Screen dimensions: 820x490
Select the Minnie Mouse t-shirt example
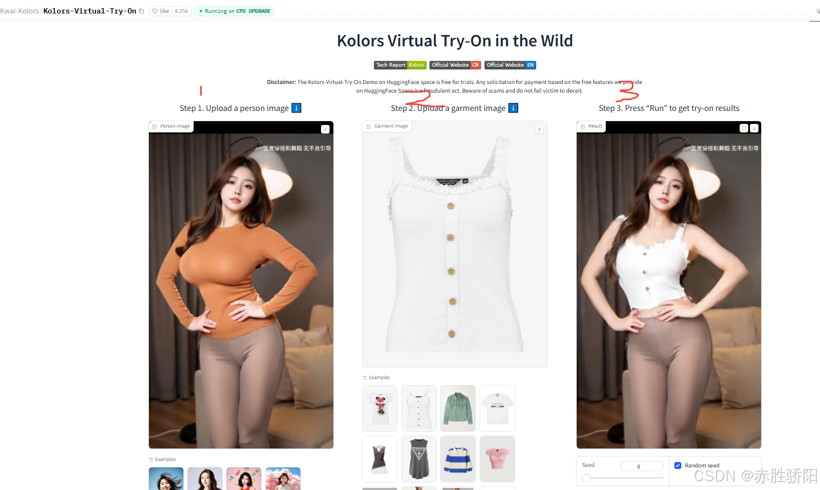(x=380, y=408)
